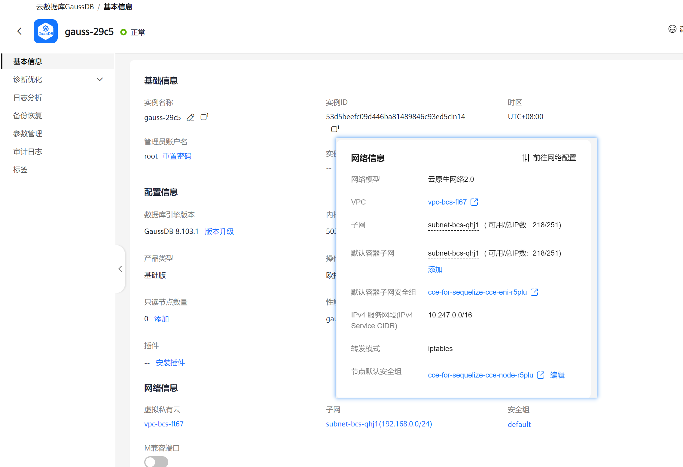The height and width of the screenshot is (467, 683).
Task: Toggle the M兼容端口 switch
Action: 156,462
